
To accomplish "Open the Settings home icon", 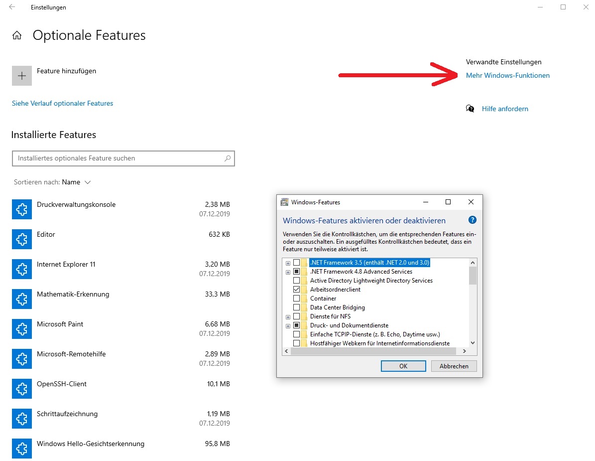I will [x=17, y=35].
